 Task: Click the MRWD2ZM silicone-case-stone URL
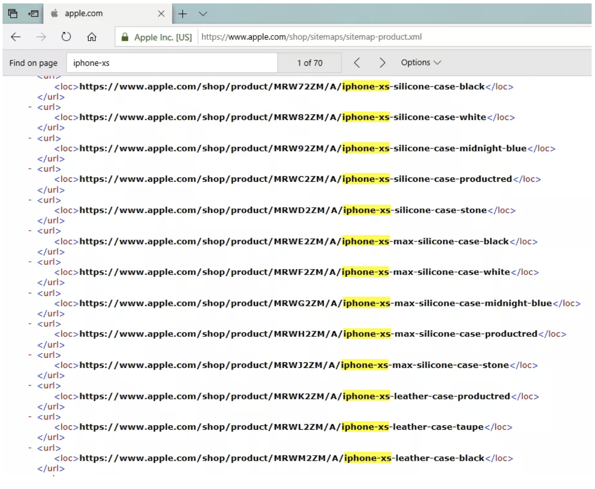[283, 210]
